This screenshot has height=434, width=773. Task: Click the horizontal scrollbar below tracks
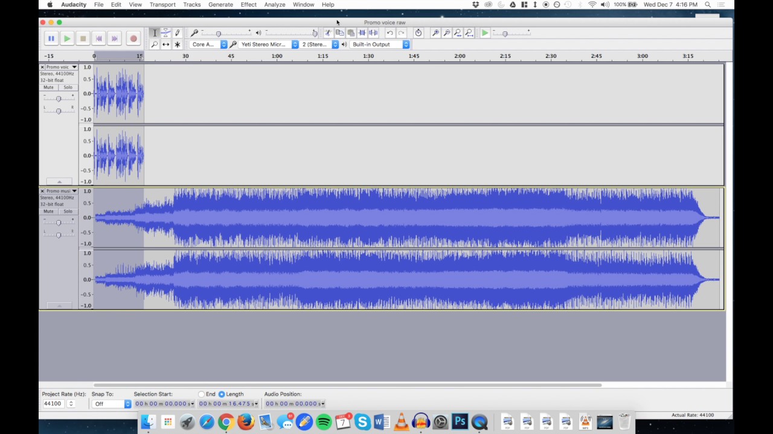(347, 385)
